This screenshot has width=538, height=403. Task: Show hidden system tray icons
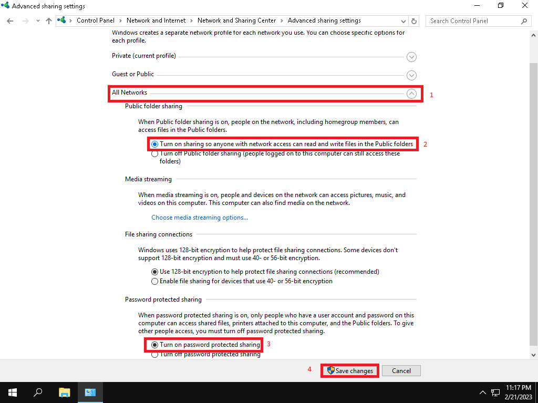pos(482,392)
